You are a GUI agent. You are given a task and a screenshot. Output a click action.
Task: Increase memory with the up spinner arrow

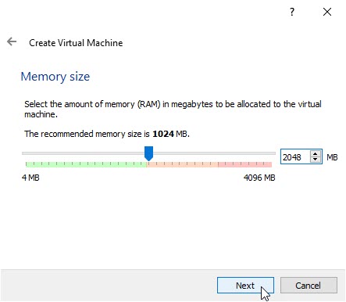[316, 153]
